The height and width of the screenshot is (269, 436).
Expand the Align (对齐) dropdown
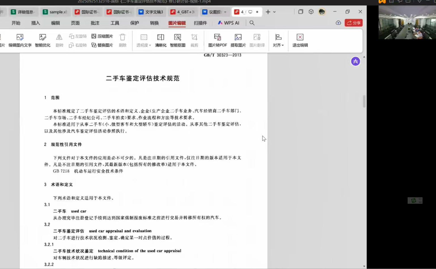[x=278, y=40]
